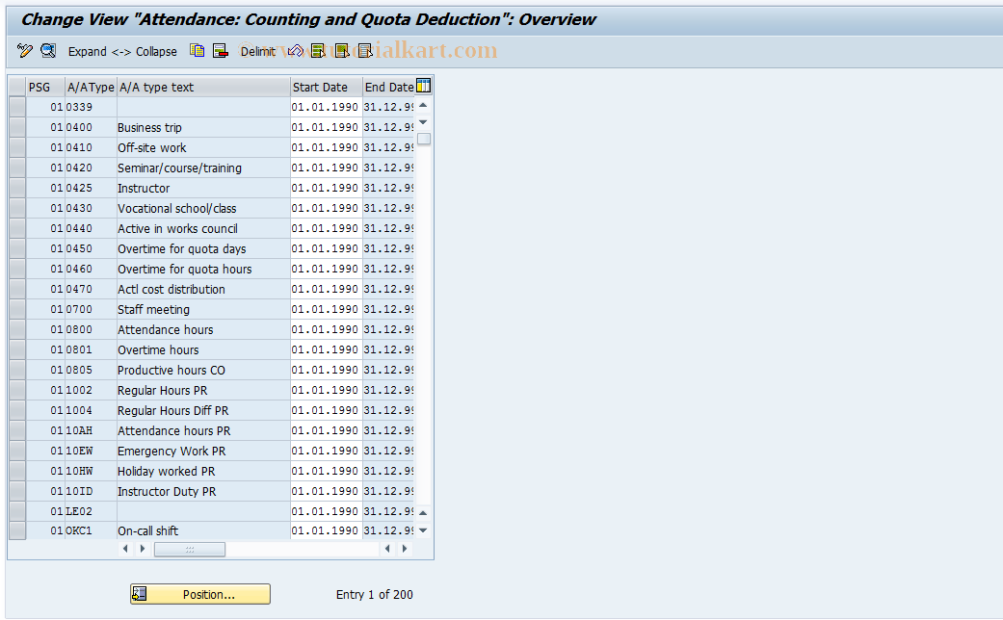
Task: Click page-down arrow at bottom of scrollbar
Action: [423, 530]
